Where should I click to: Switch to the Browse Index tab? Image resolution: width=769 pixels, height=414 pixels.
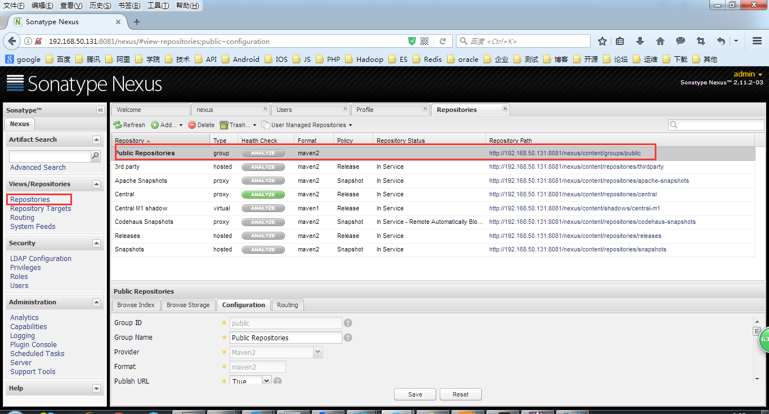tap(136, 305)
